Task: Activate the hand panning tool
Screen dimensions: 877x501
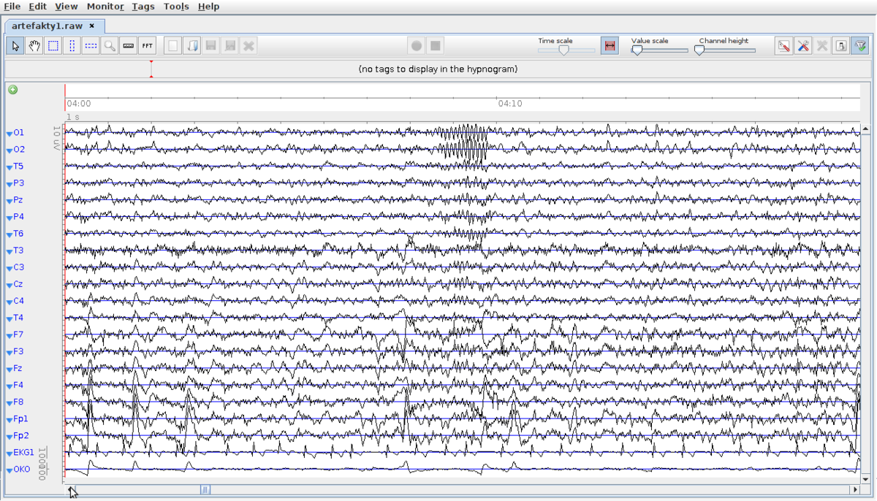Action: click(x=34, y=45)
